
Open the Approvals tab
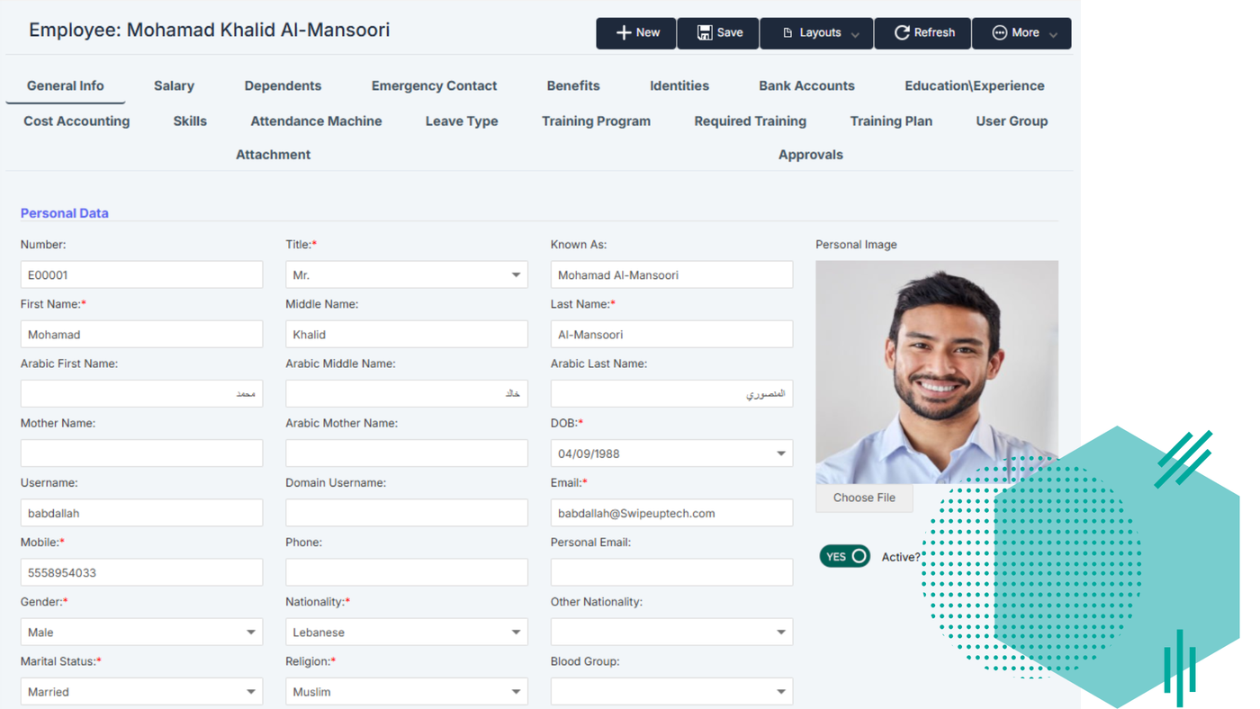pos(810,155)
